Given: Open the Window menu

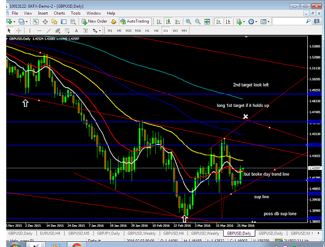Looking at the screenshot, I should tap(94, 13).
